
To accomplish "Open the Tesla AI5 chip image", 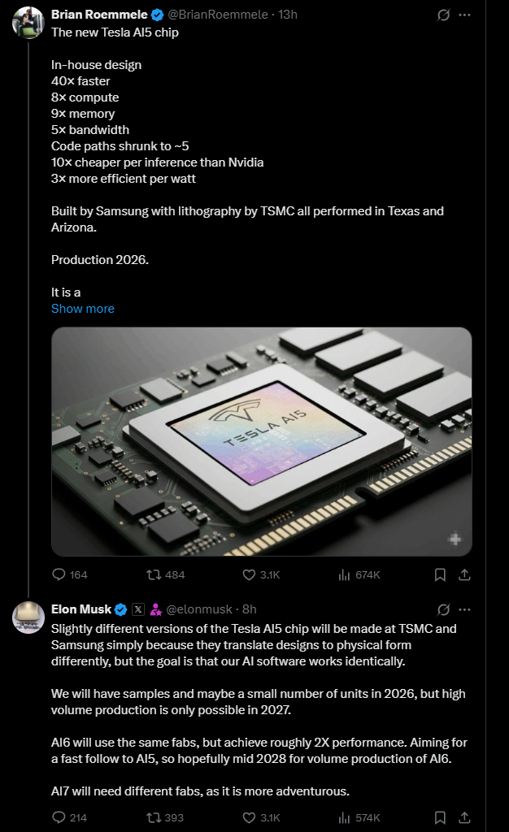I will pos(261,441).
